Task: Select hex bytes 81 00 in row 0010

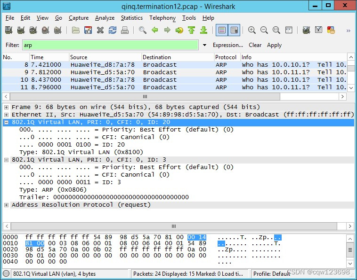Action: click(34, 243)
